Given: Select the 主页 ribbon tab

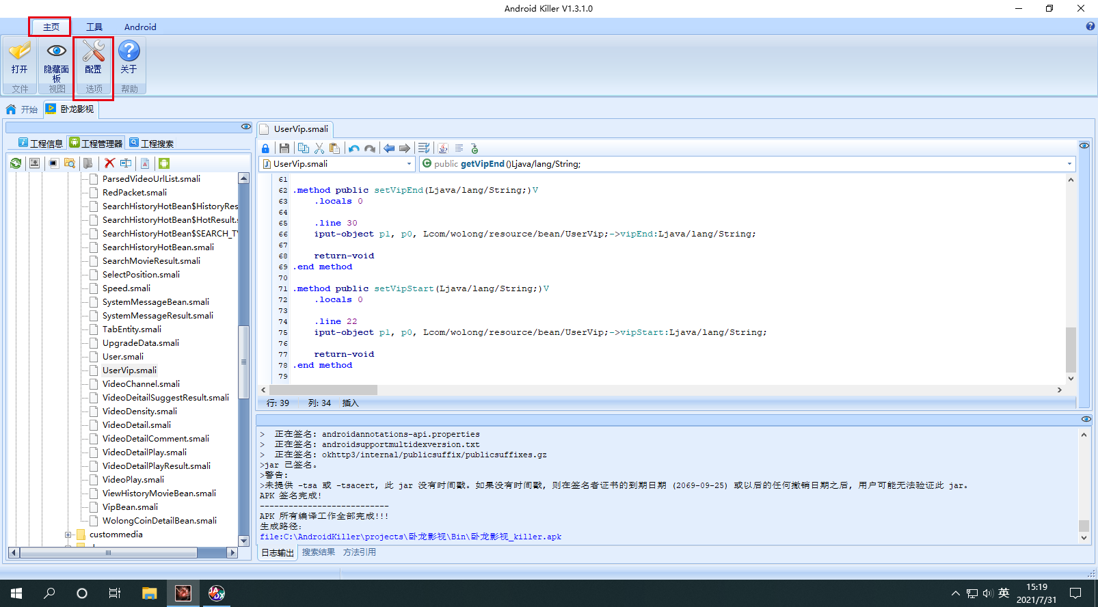Looking at the screenshot, I should [51, 27].
